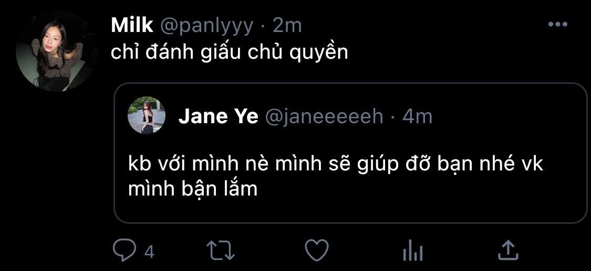Open the quoted tweet card border area

[350, 153]
